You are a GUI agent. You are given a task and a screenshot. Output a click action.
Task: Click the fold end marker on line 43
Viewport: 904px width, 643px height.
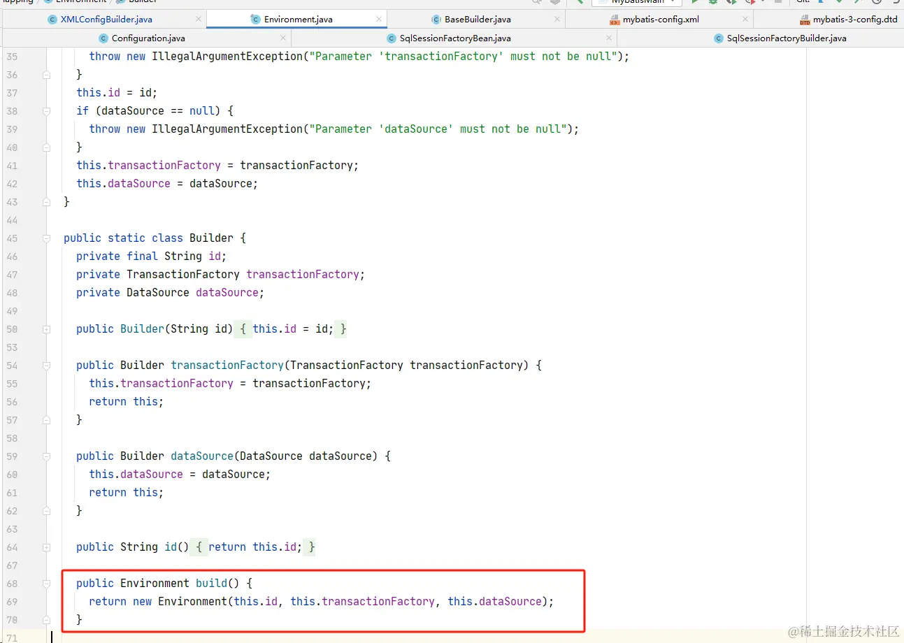click(46, 201)
